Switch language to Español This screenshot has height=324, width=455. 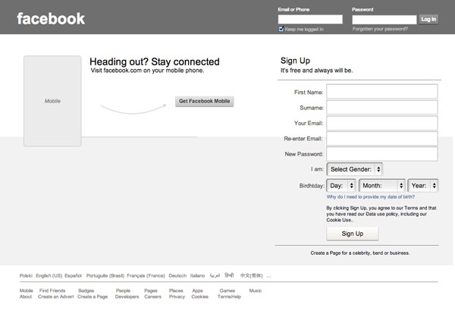73,275
